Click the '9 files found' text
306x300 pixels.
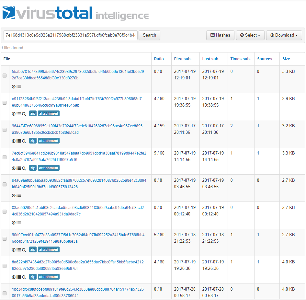(12, 48)
